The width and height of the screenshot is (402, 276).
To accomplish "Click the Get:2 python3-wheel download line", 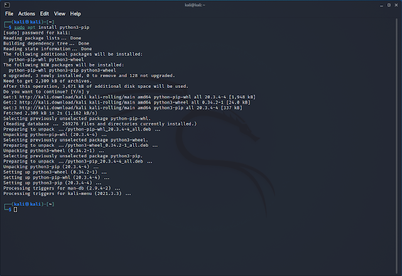I will [x=127, y=103].
